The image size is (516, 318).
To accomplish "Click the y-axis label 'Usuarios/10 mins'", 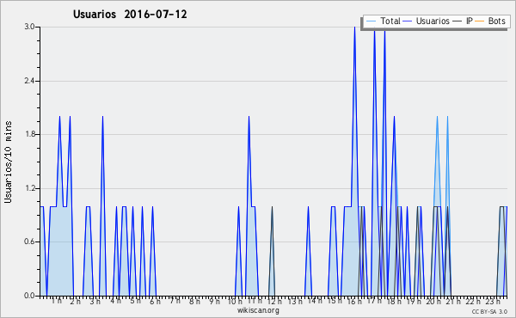I will (x=8, y=162).
